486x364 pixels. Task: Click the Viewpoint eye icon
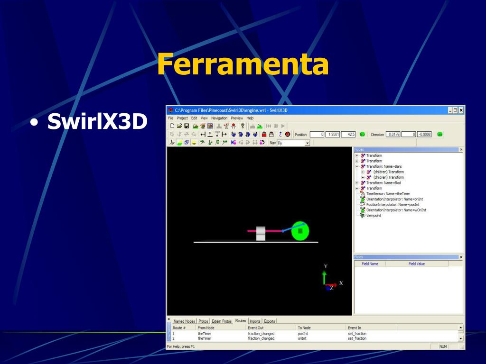363,216
